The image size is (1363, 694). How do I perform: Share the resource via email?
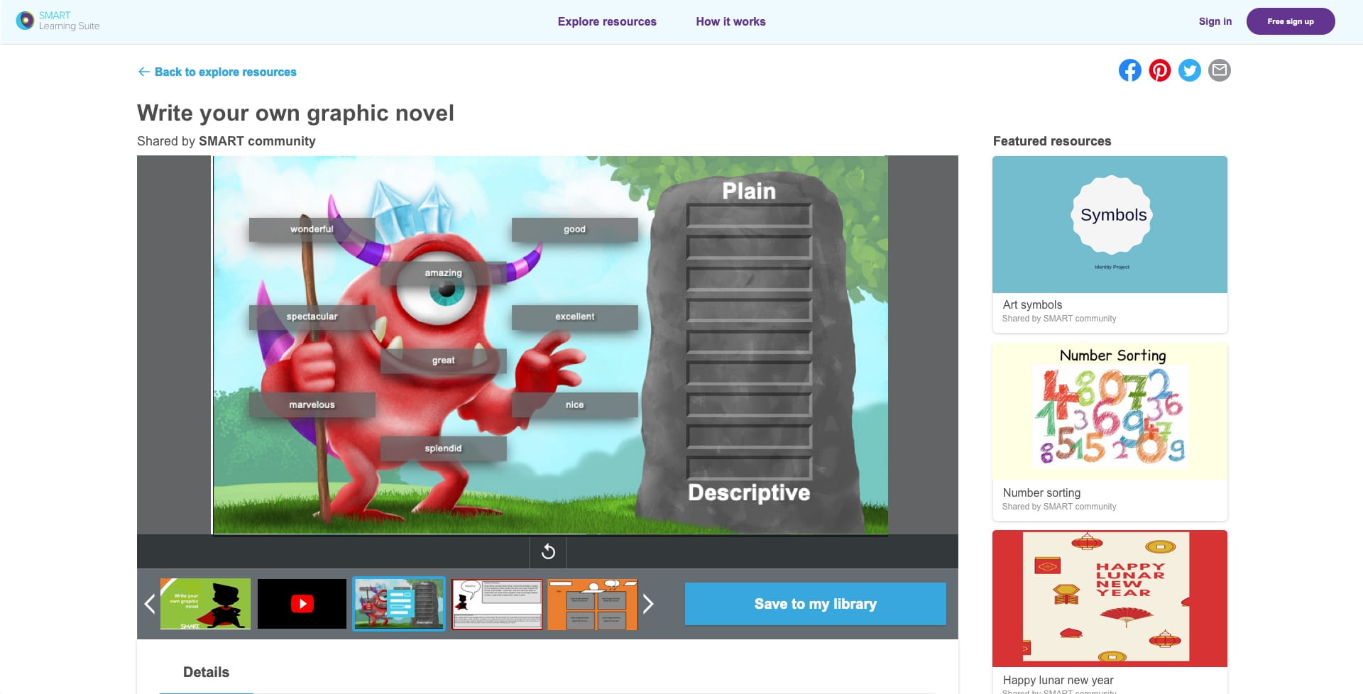click(1220, 70)
